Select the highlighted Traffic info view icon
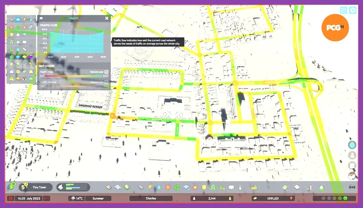This screenshot has height=208, width=363. (x=18, y=20)
